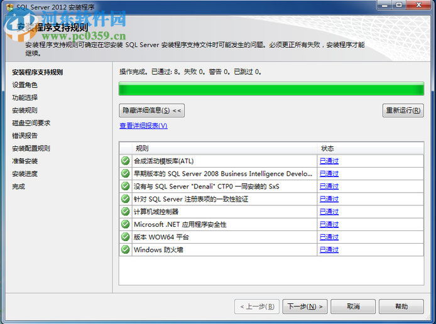Open 已通过 link for Microsoft .NET 应用程序安全性
The width and height of the screenshot is (436, 324).
point(329,224)
